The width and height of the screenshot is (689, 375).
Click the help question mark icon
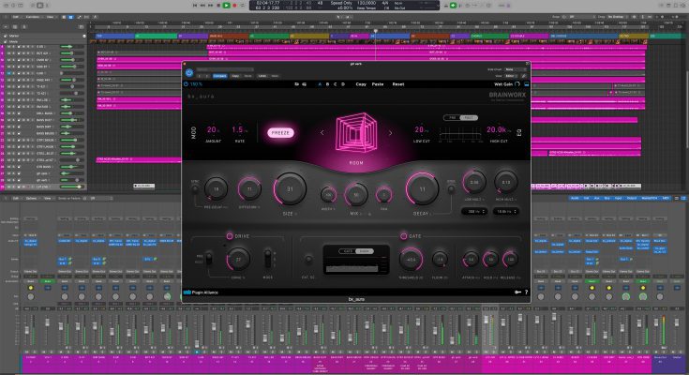(x=526, y=292)
